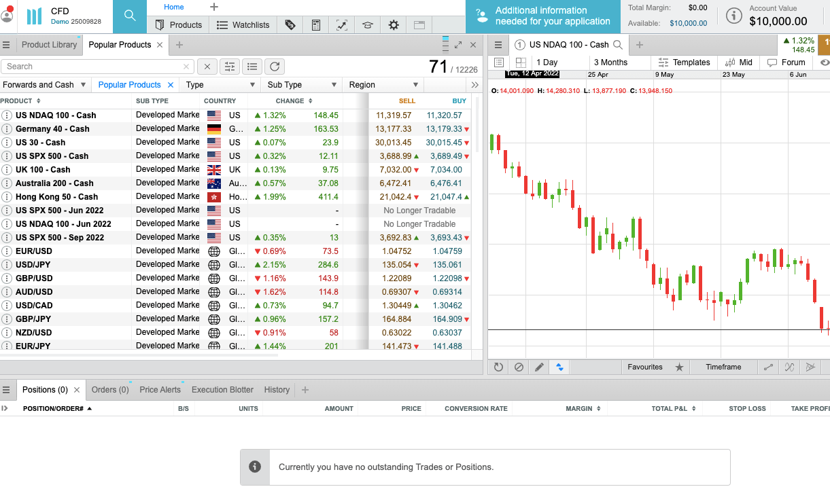Open the chart tools icon in top toolbar
Image resolution: width=830 pixels, height=489 pixels.
pyautogui.click(x=342, y=25)
